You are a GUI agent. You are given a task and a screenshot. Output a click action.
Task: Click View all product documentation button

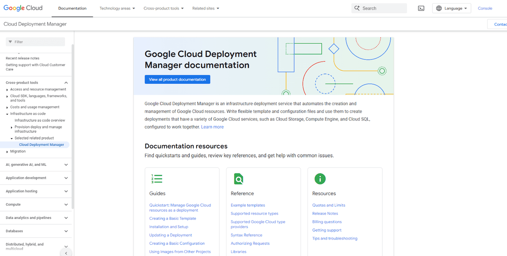tap(177, 79)
